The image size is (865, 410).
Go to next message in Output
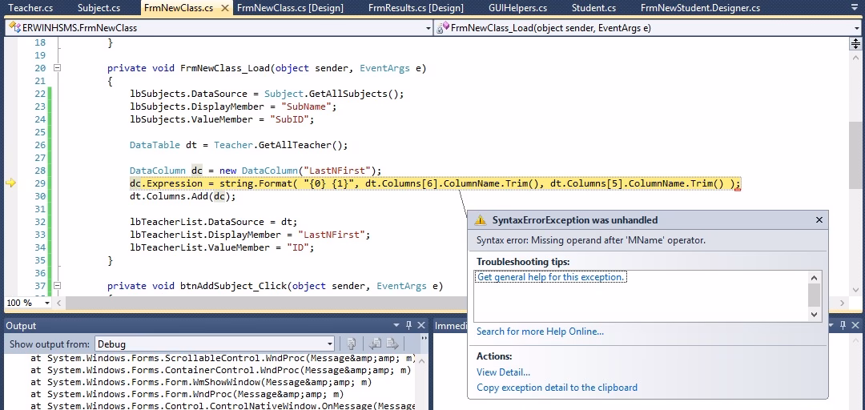point(392,344)
